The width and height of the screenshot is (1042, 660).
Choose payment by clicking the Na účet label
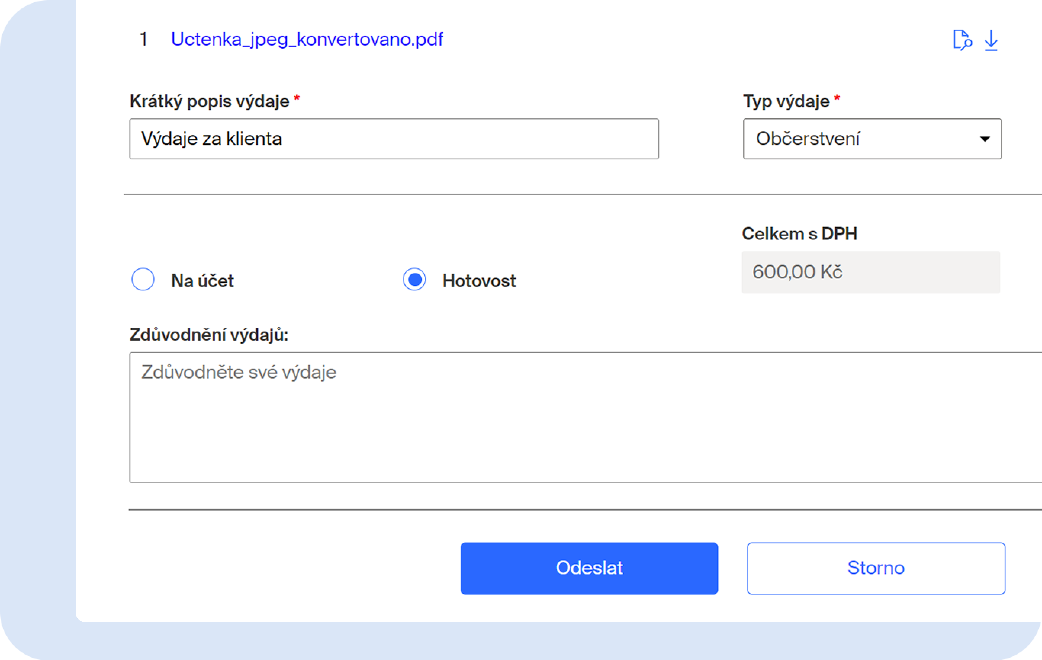[x=202, y=281]
